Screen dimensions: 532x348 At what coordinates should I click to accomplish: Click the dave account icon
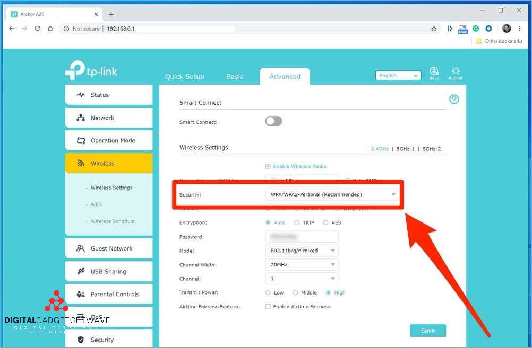(434, 72)
